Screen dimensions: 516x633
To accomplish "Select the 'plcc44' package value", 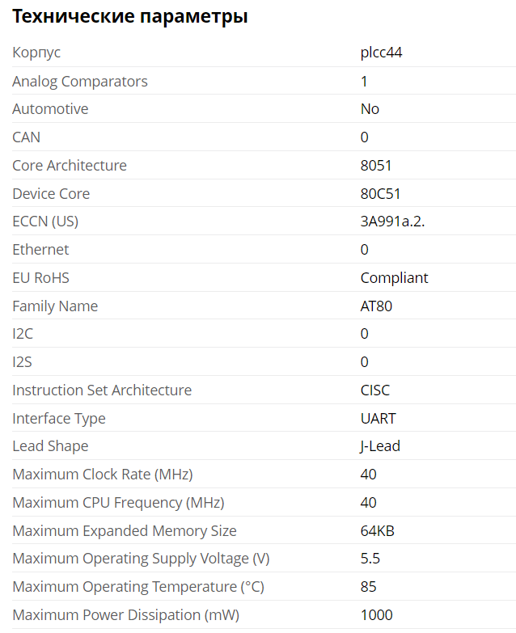I will (381, 53).
